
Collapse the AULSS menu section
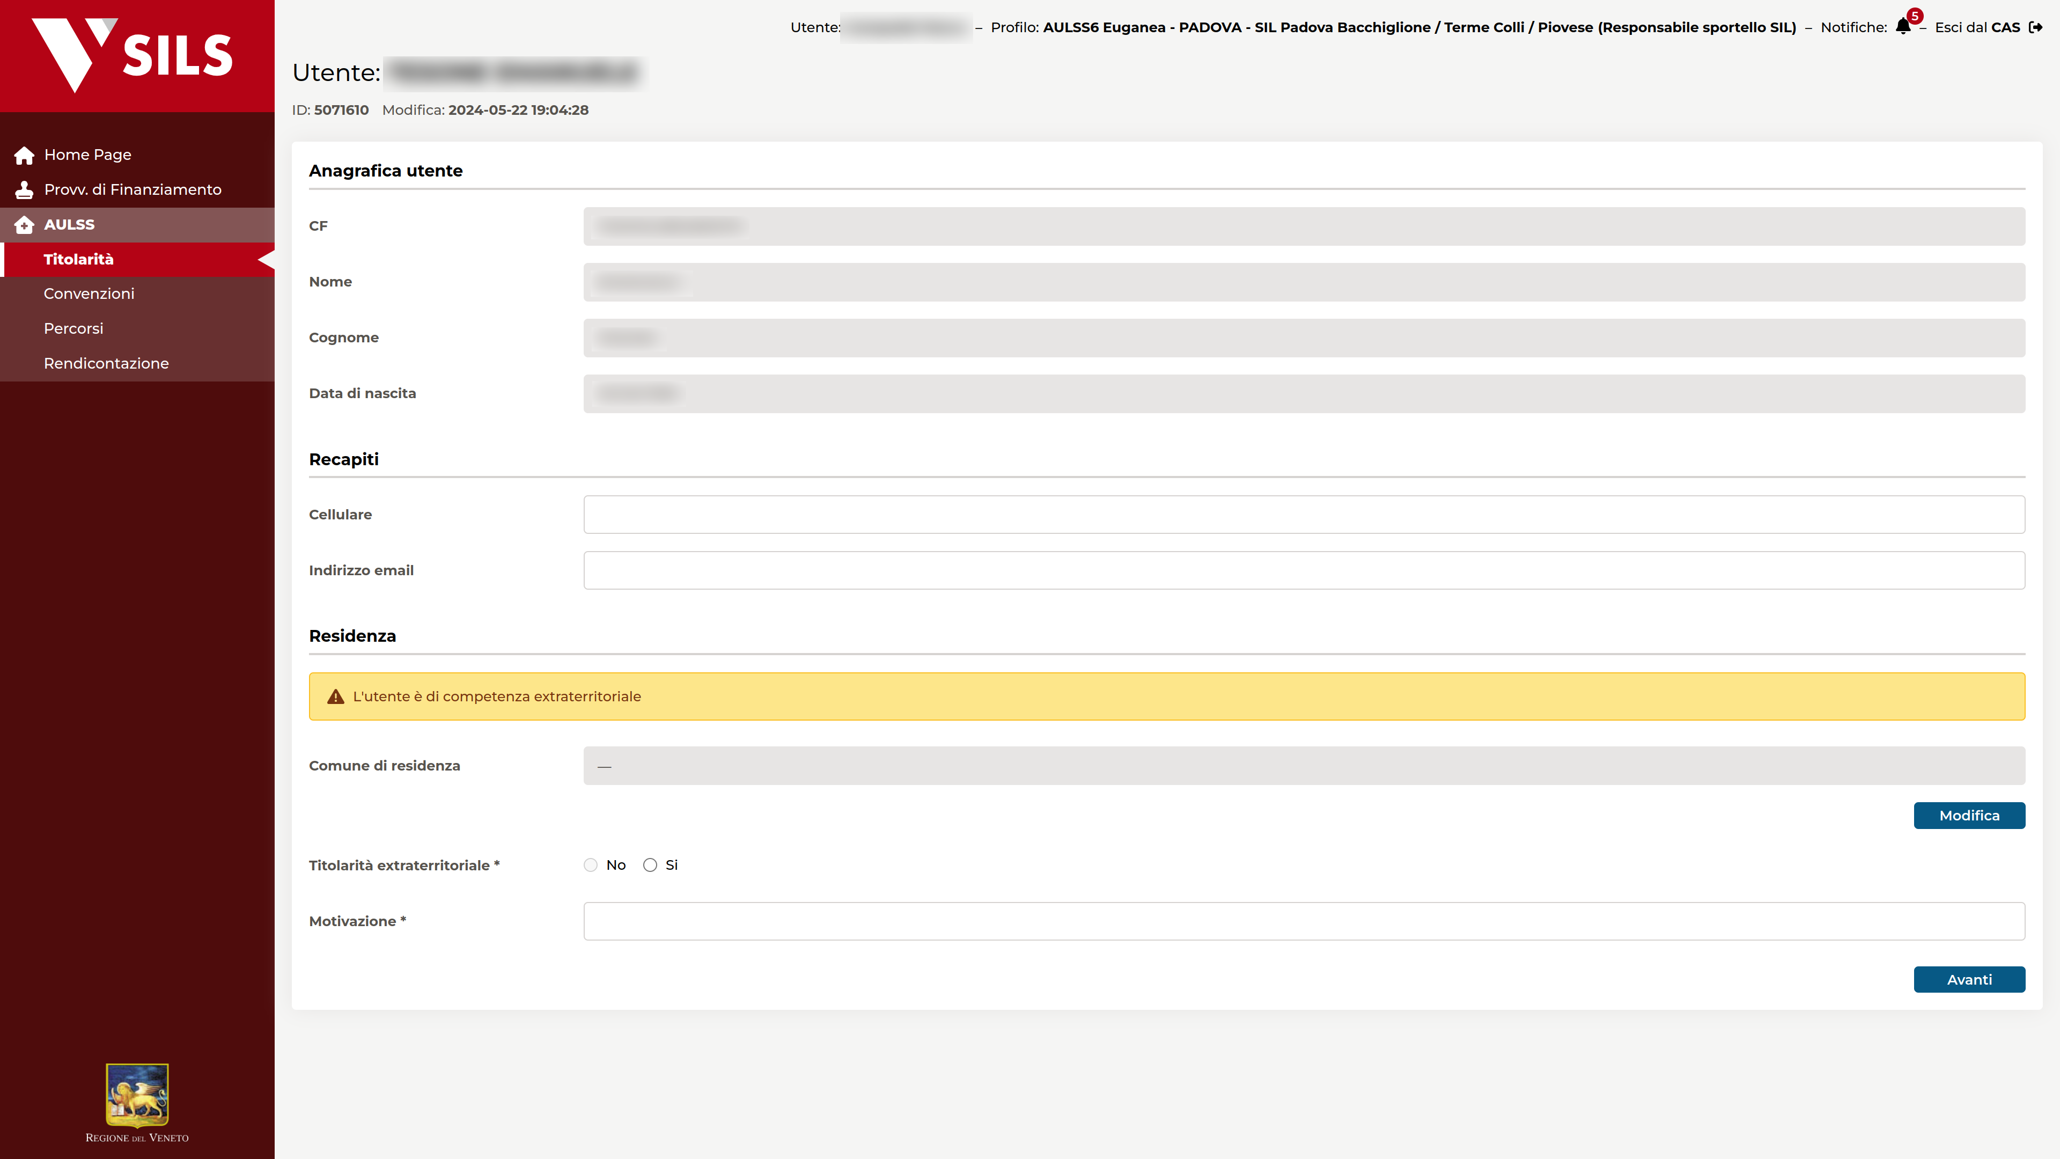(137, 225)
